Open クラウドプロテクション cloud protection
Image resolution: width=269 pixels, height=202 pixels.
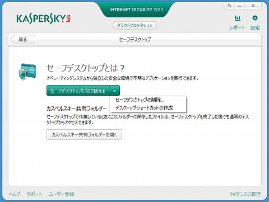[x=134, y=25]
